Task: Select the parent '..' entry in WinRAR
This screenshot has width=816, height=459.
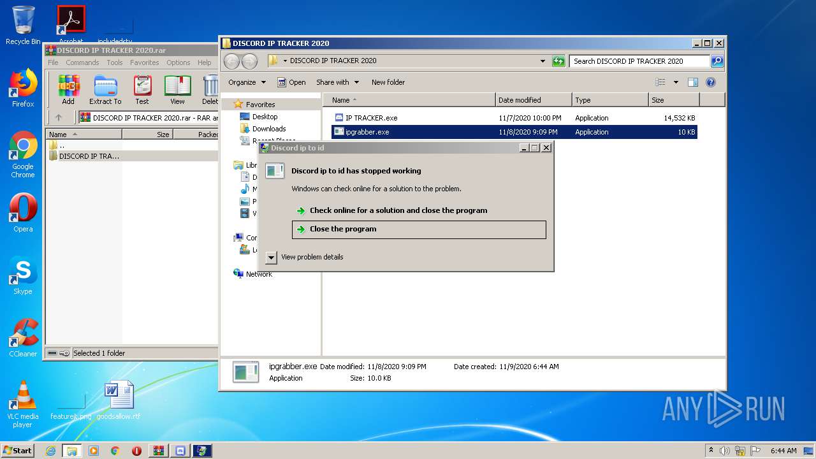Action: (x=57, y=145)
